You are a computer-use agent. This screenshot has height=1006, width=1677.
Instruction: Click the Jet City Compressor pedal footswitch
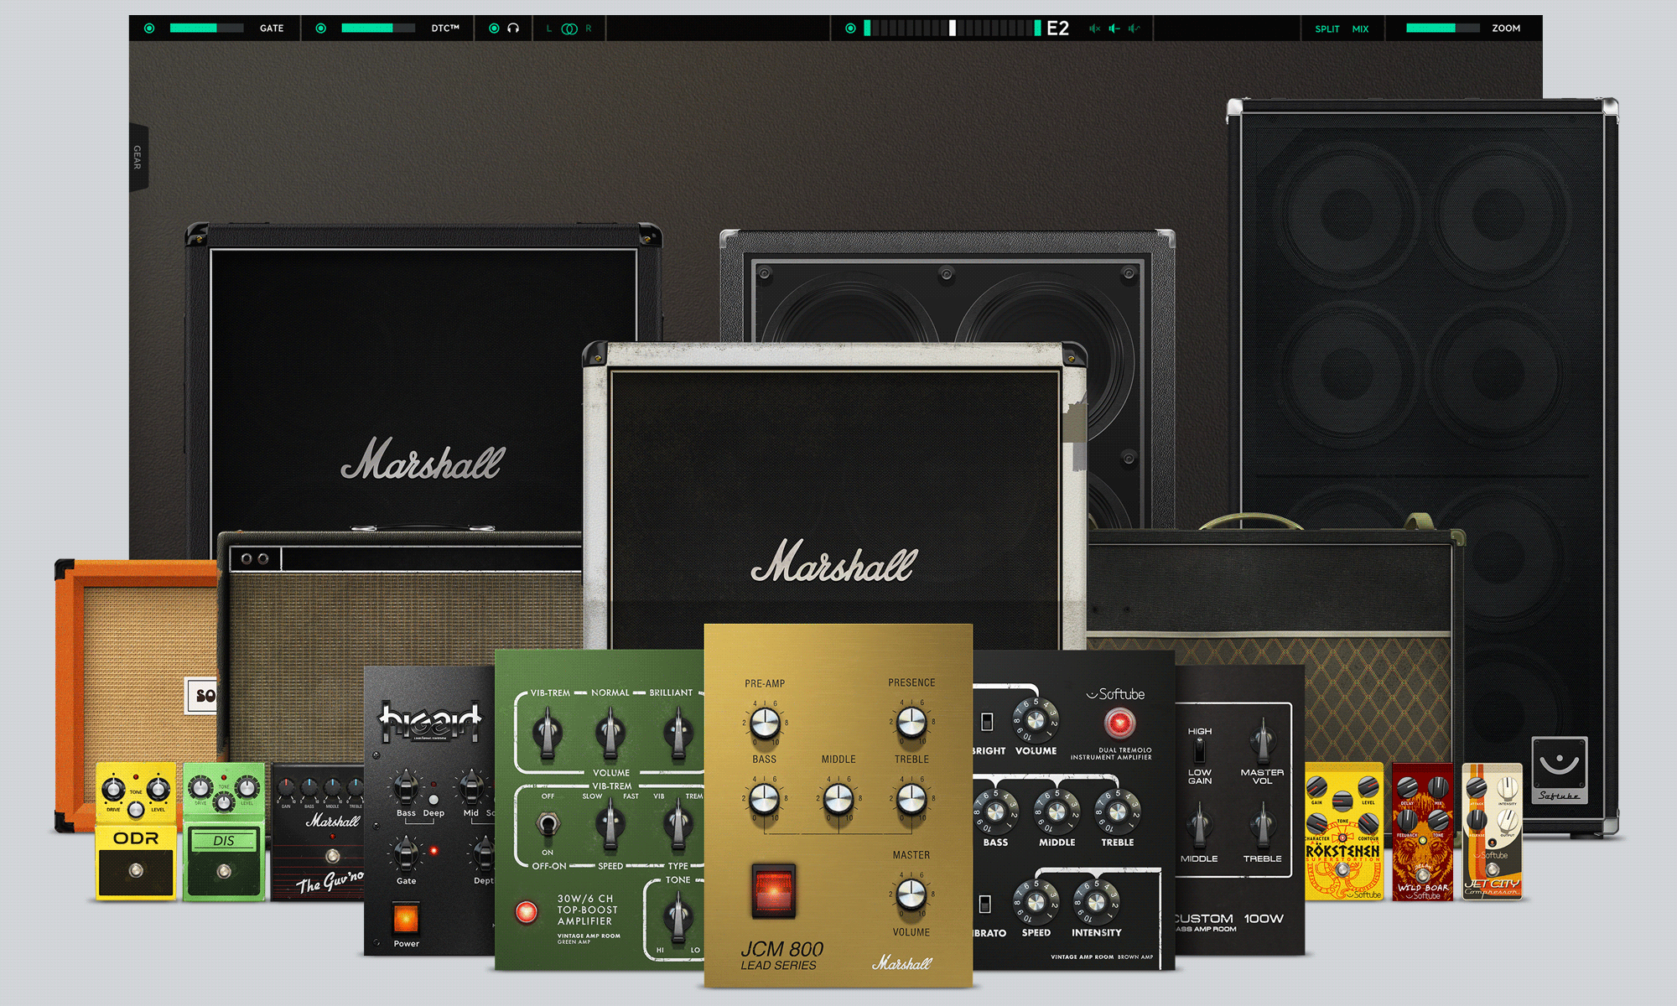click(x=1492, y=870)
